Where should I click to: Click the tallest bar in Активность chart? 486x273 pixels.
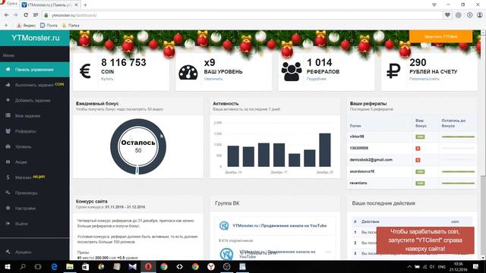[x=325, y=150]
